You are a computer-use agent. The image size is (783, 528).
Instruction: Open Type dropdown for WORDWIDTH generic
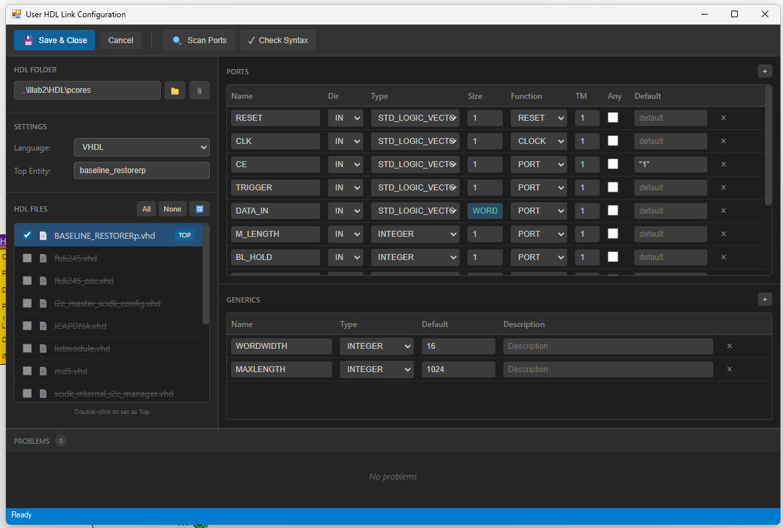point(377,346)
